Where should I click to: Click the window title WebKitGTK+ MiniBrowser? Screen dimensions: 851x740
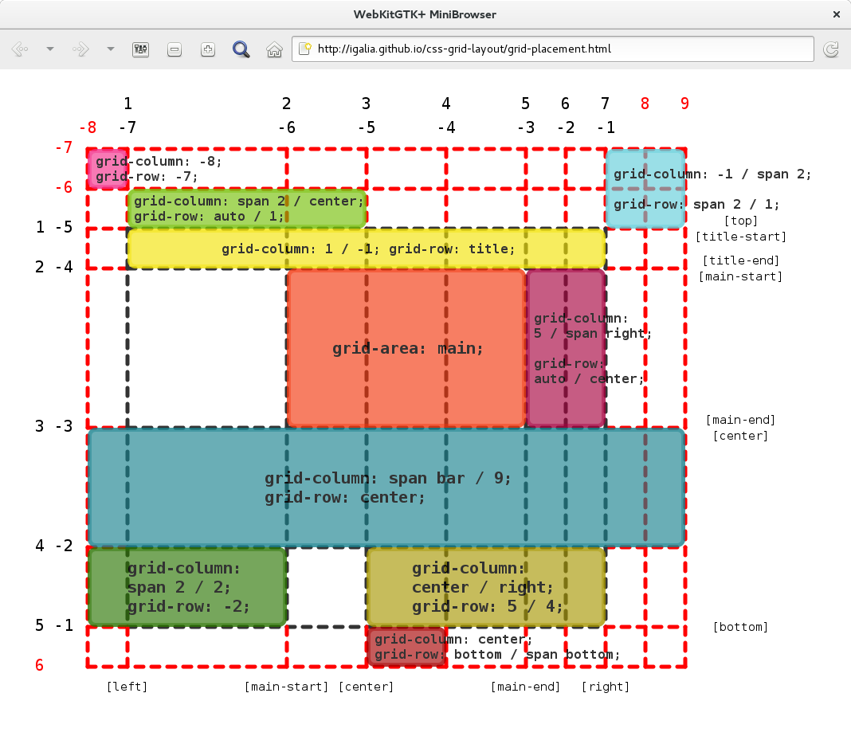click(425, 14)
